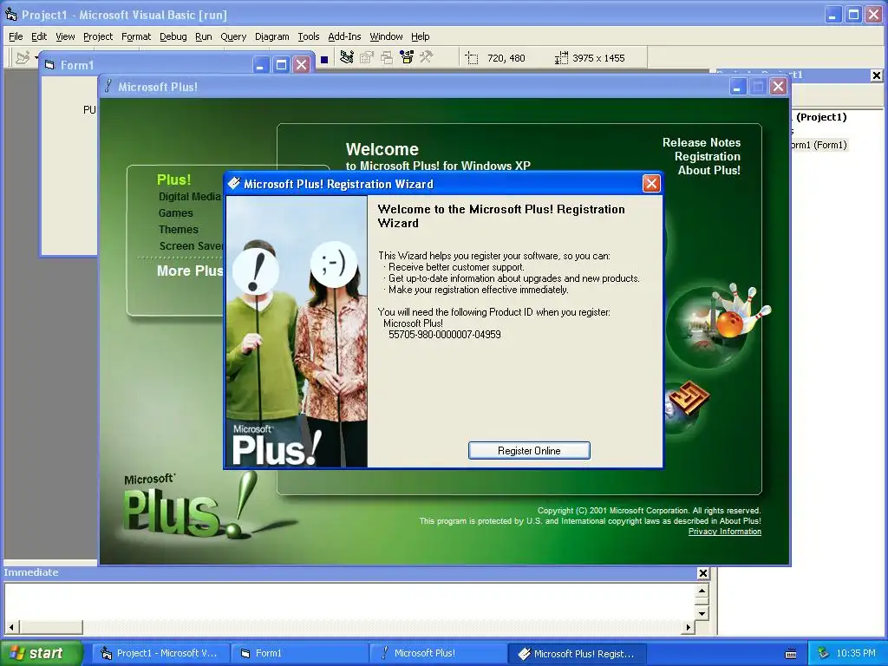Open Release Notes link in Microsoft Plus!
The image size is (888, 666).
701,143
